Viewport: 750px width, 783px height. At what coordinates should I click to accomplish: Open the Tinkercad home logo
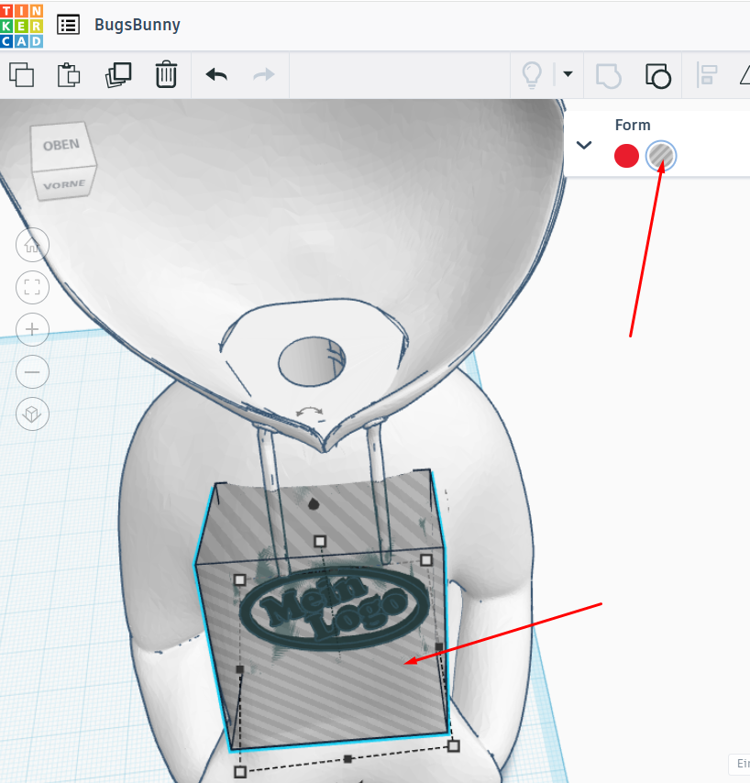(21, 26)
